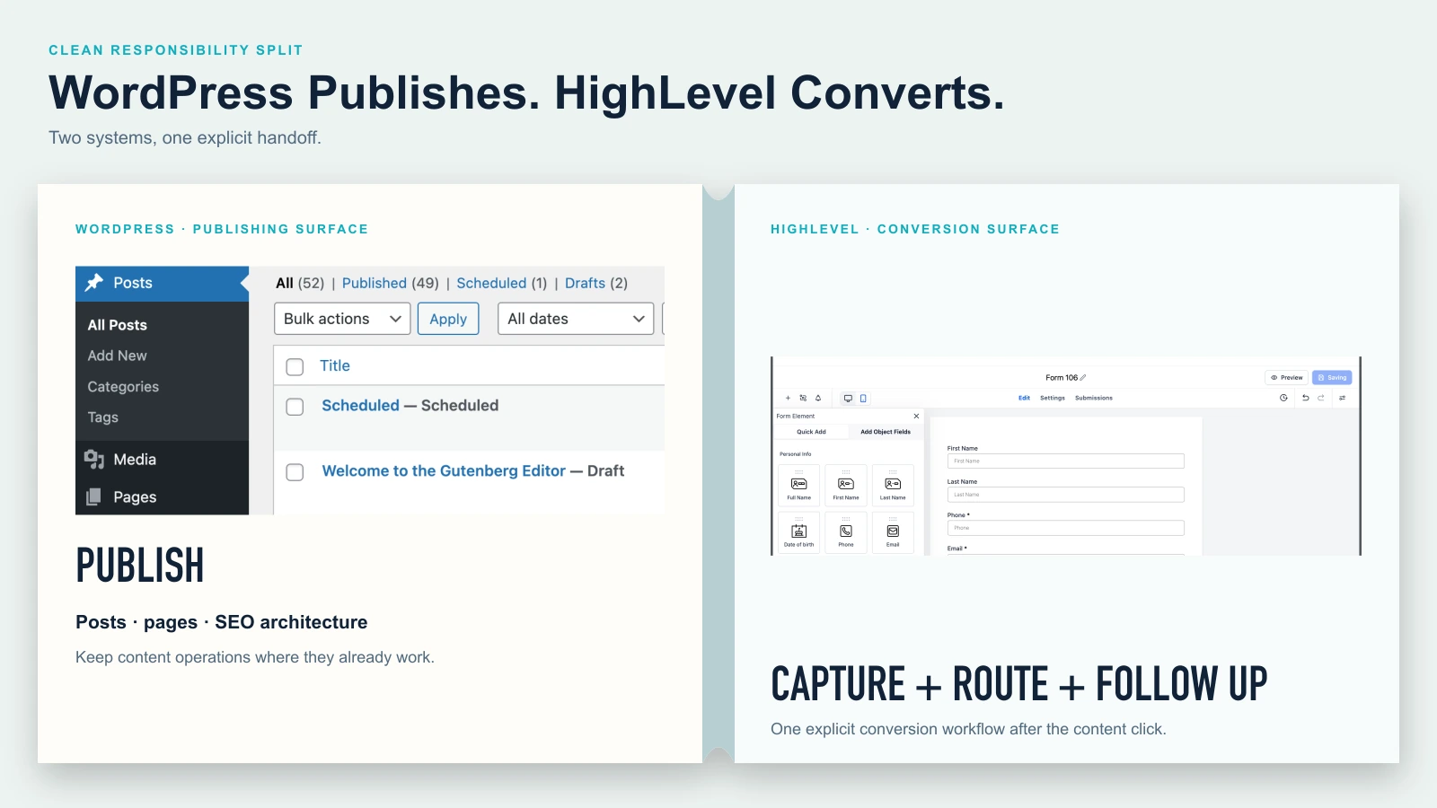Add the Phone field tile
This screenshot has width=1437, height=808.
pyautogui.click(x=846, y=532)
